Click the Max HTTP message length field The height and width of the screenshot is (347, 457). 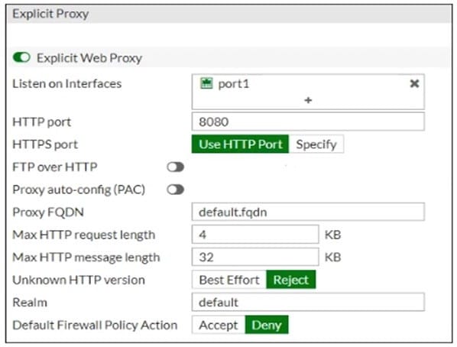[255, 257]
